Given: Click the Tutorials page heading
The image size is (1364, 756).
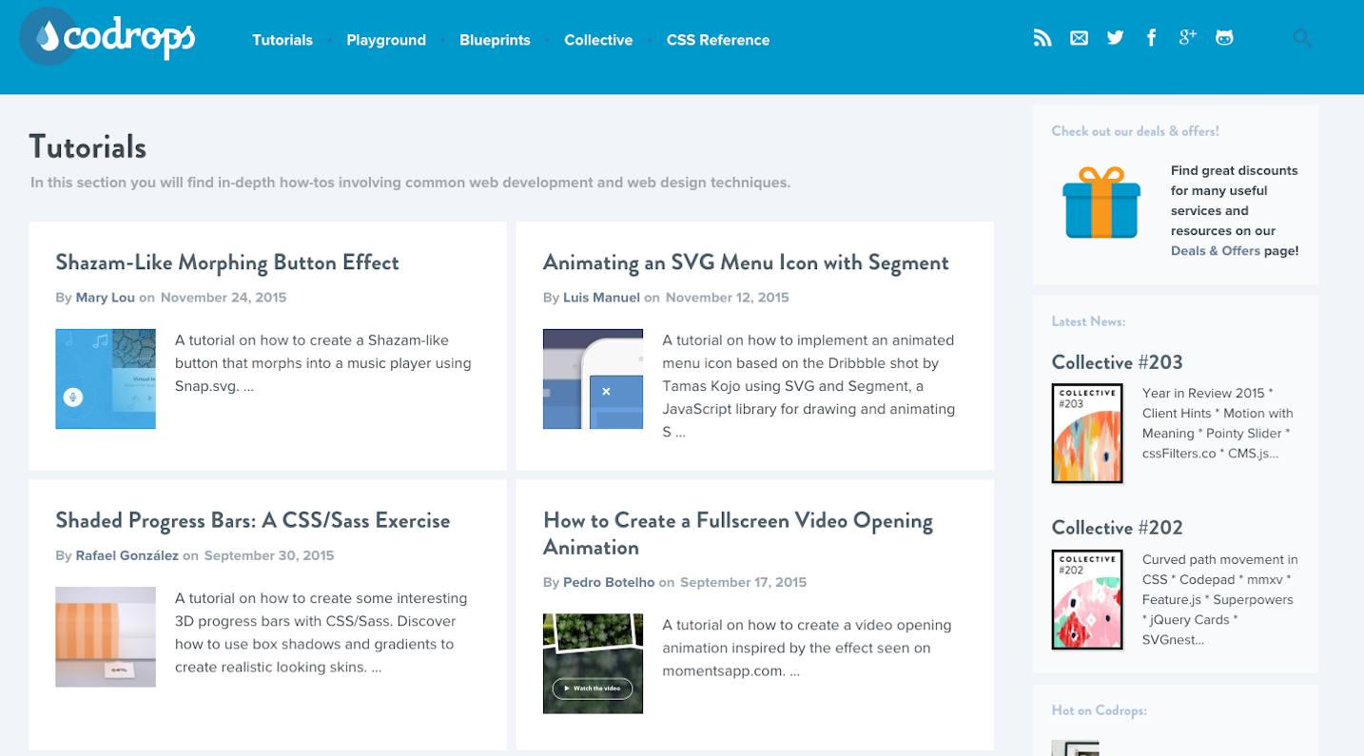Looking at the screenshot, I should tap(88, 147).
